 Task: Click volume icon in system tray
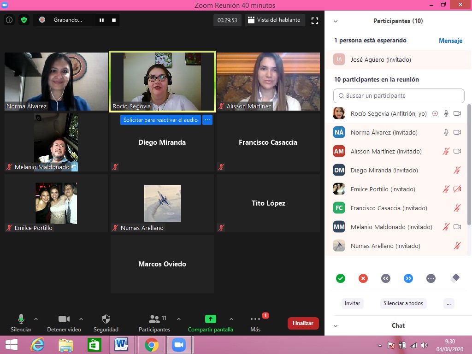(424, 345)
